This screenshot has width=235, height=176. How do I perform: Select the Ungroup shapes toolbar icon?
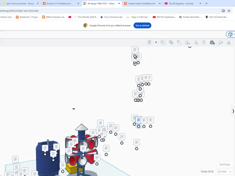pyautogui.click(x=179, y=43)
